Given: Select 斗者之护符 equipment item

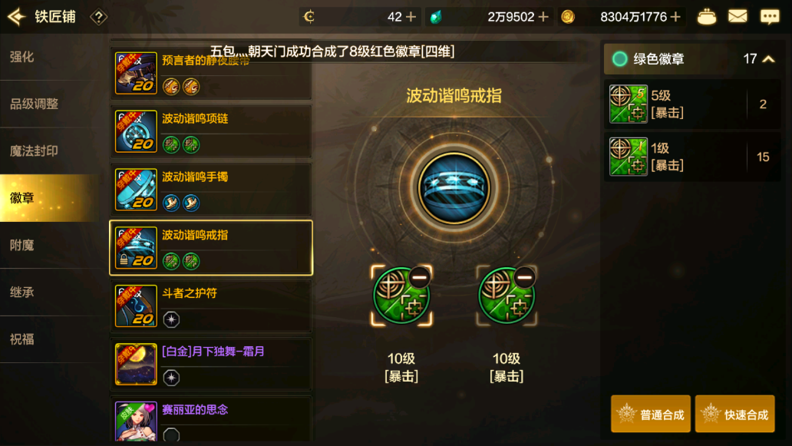Looking at the screenshot, I should coord(211,306).
